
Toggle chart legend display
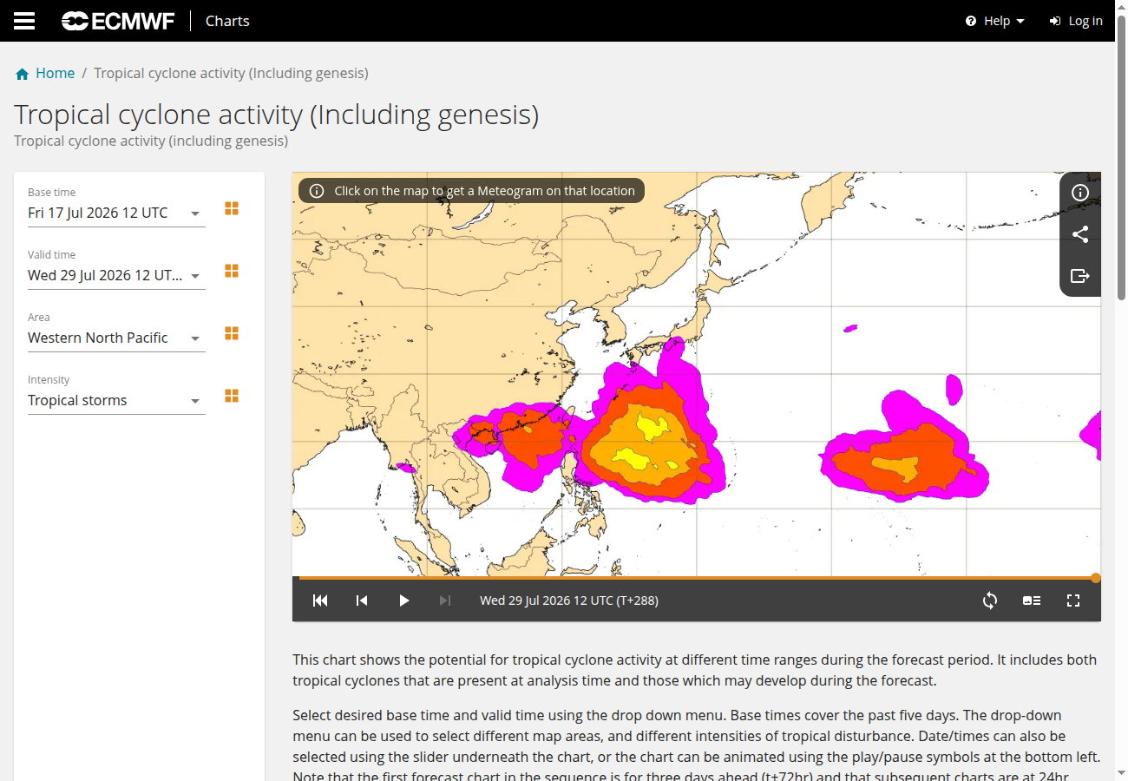coord(1032,601)
